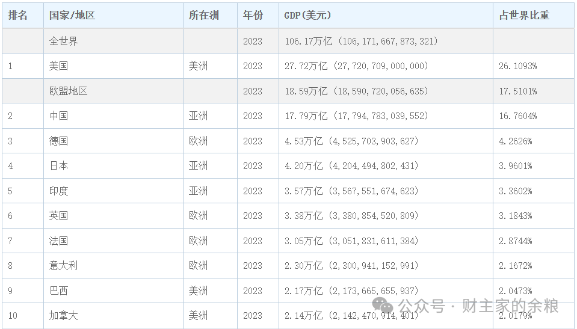Click the 占世界比重 column header
577x329 pixels.
point(524,16)
